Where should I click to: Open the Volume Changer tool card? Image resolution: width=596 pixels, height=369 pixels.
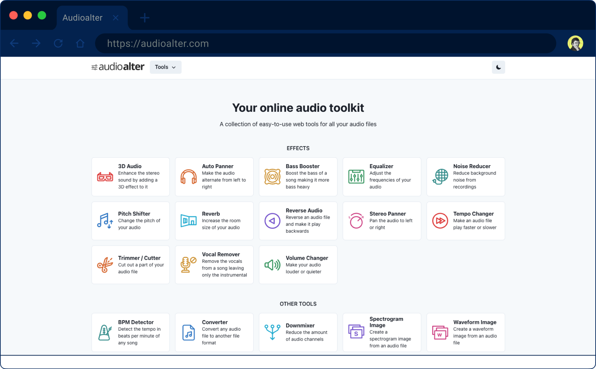click(298, 265)
